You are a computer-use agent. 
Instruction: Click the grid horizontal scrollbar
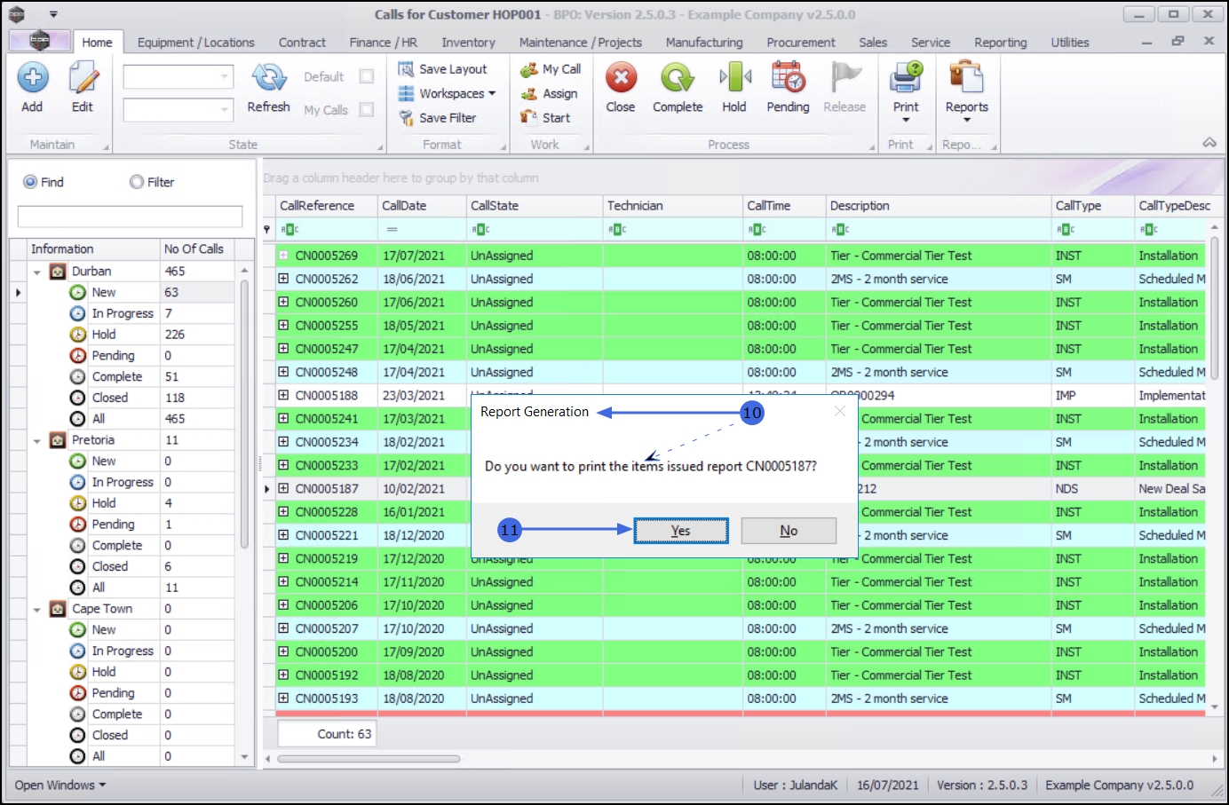(x=369, y=759)
